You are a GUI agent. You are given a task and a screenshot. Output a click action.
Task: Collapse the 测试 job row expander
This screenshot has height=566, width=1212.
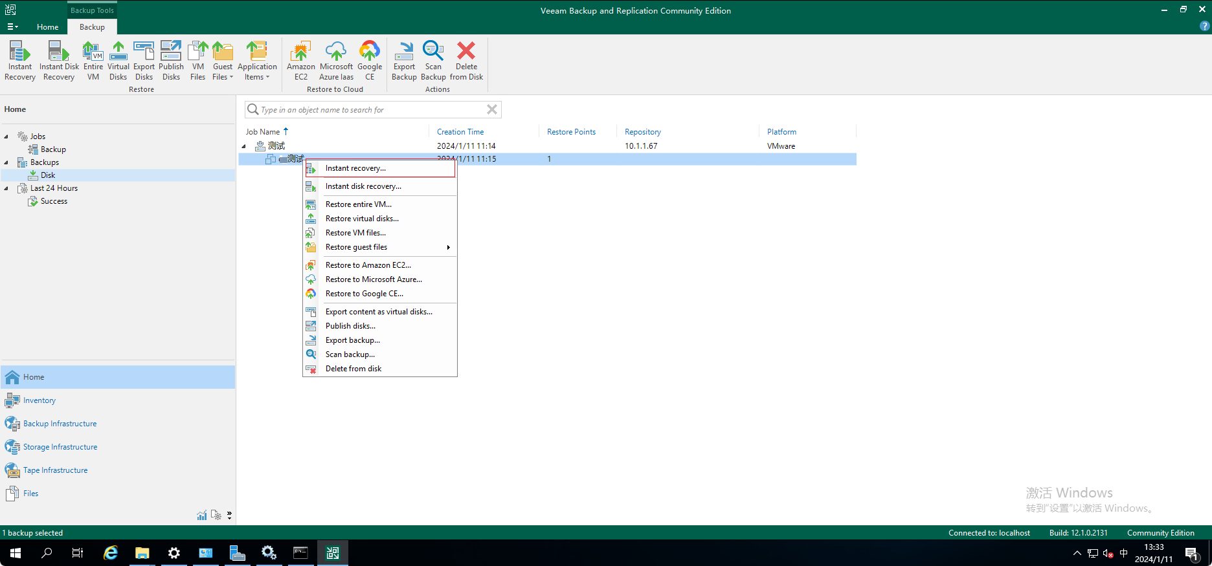pos(244,146)
